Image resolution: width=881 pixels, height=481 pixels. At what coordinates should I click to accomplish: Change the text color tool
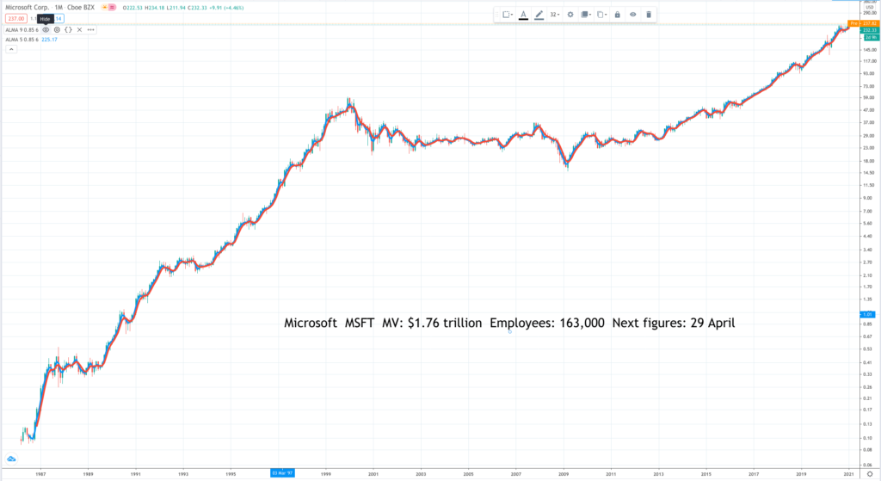[523, 15]
